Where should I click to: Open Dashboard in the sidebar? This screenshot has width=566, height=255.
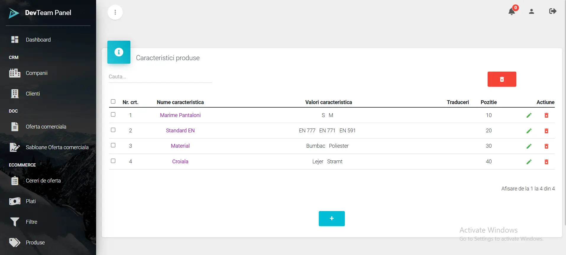[38, 40]
